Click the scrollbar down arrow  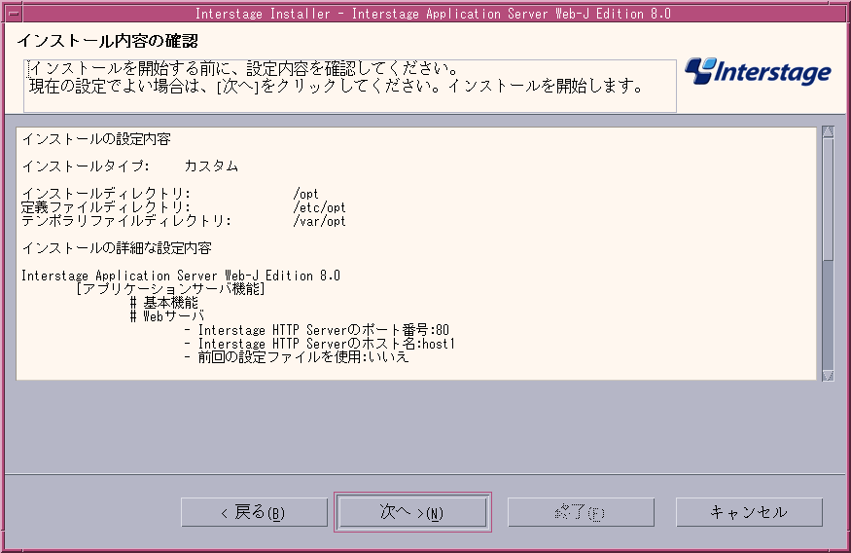pos(828,375)
